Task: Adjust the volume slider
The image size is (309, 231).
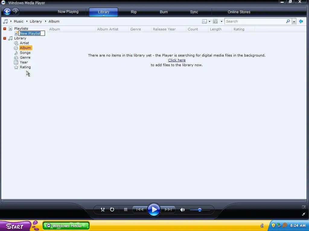Action: [x=200, y=210]
